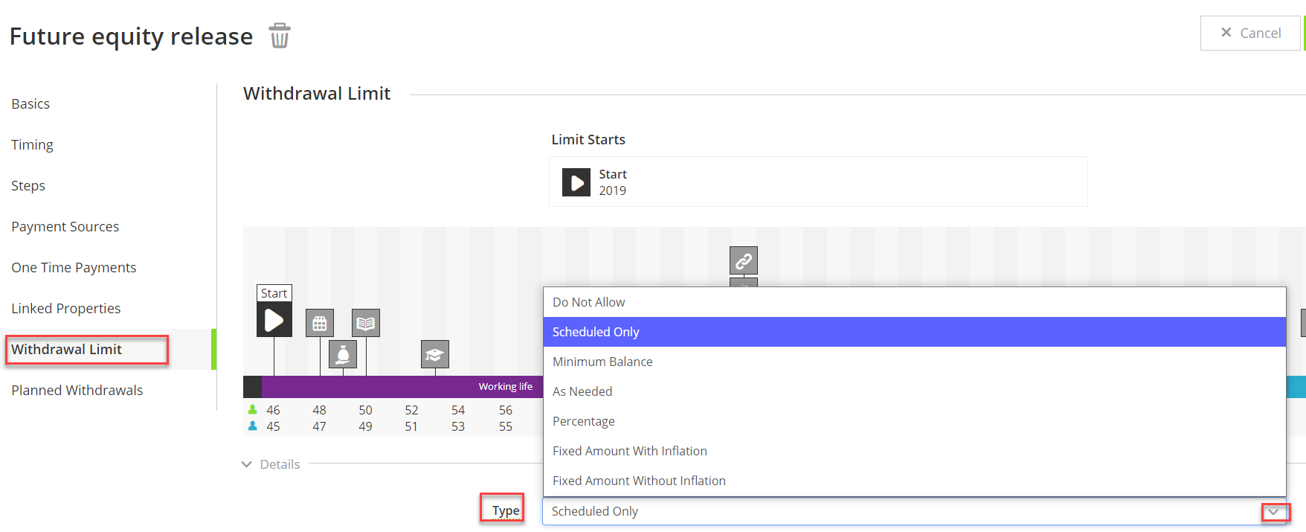
Task: Click age 55 on the timeline
Action: click(506, 426)
